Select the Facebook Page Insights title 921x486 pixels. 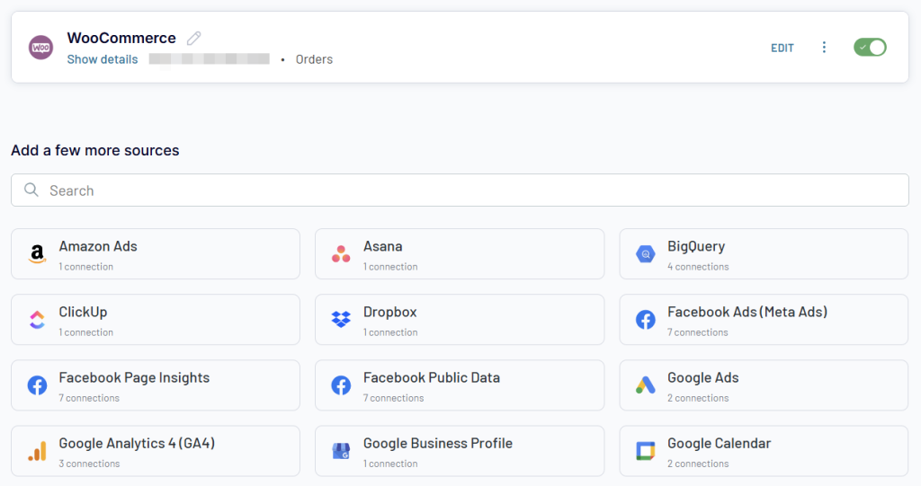click(134, 378)
